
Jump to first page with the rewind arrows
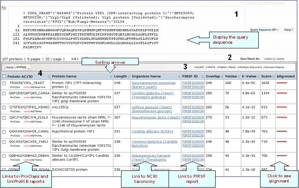74,59
